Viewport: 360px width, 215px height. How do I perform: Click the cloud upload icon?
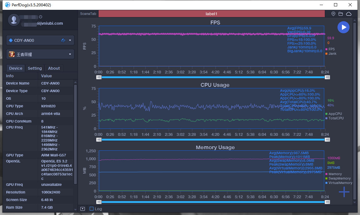point(349,14)
